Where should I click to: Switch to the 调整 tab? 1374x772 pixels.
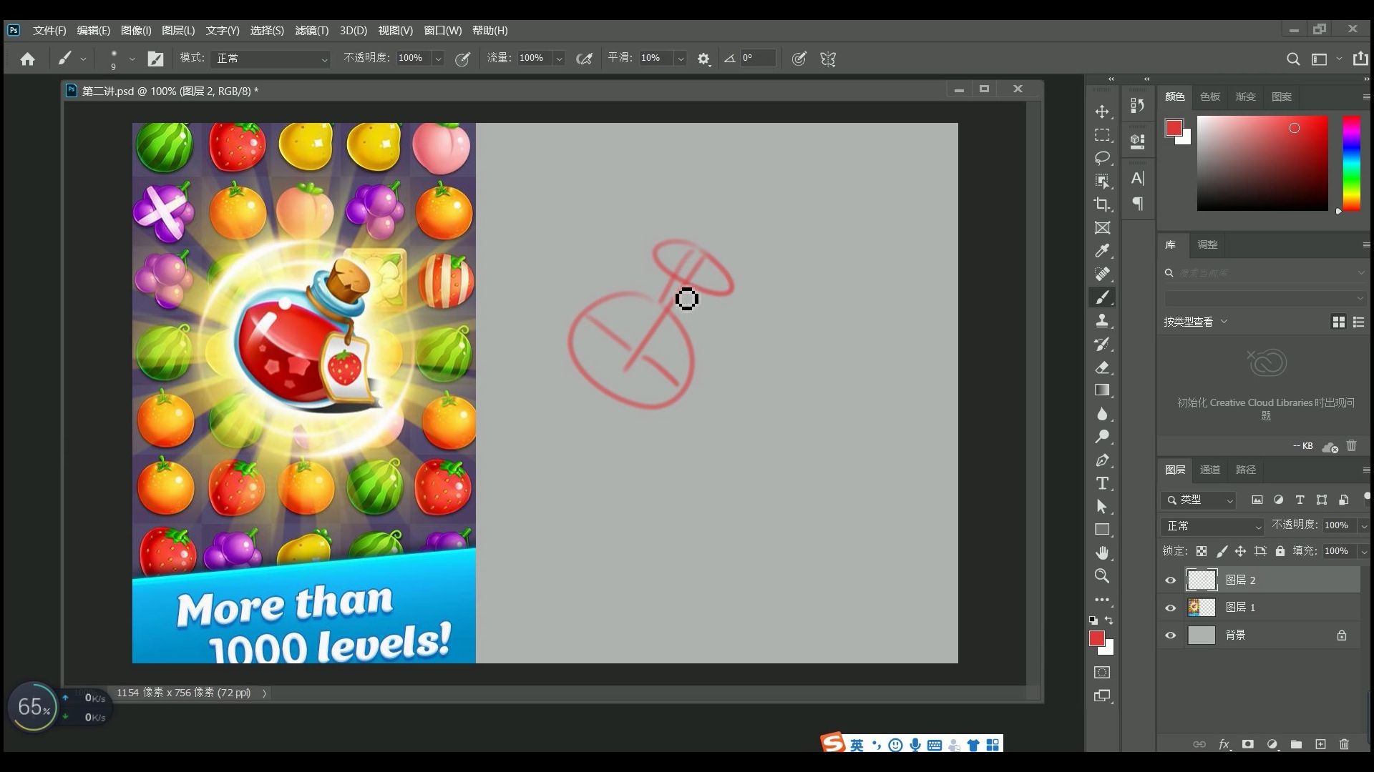(x=1208, y=244)
